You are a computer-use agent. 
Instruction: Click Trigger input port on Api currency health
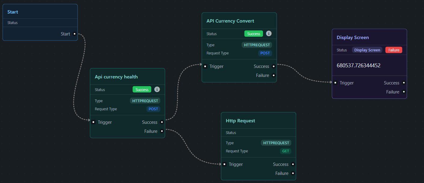coord(94,122)
